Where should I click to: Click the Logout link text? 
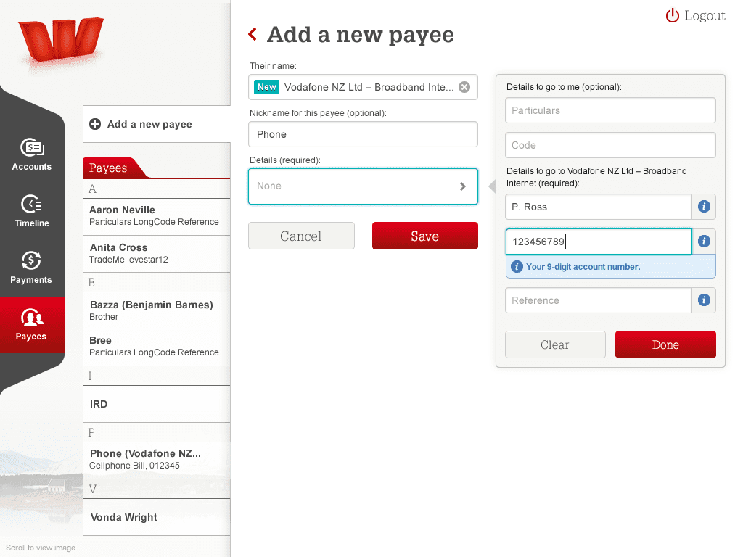tap(705, 16)
